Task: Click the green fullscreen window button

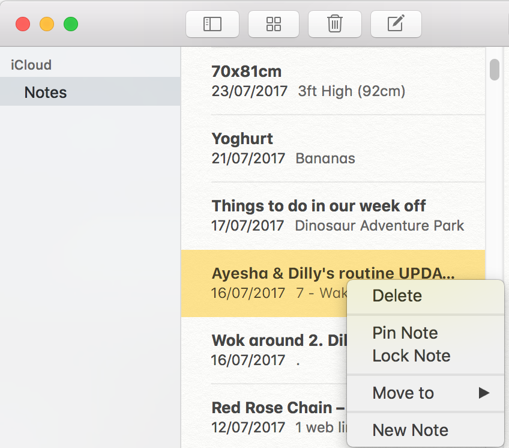Action: click(x=71, y=24)
